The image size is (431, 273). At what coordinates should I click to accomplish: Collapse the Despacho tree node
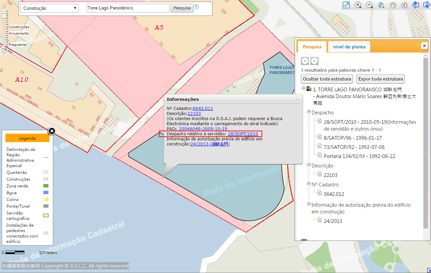(309, 112)
